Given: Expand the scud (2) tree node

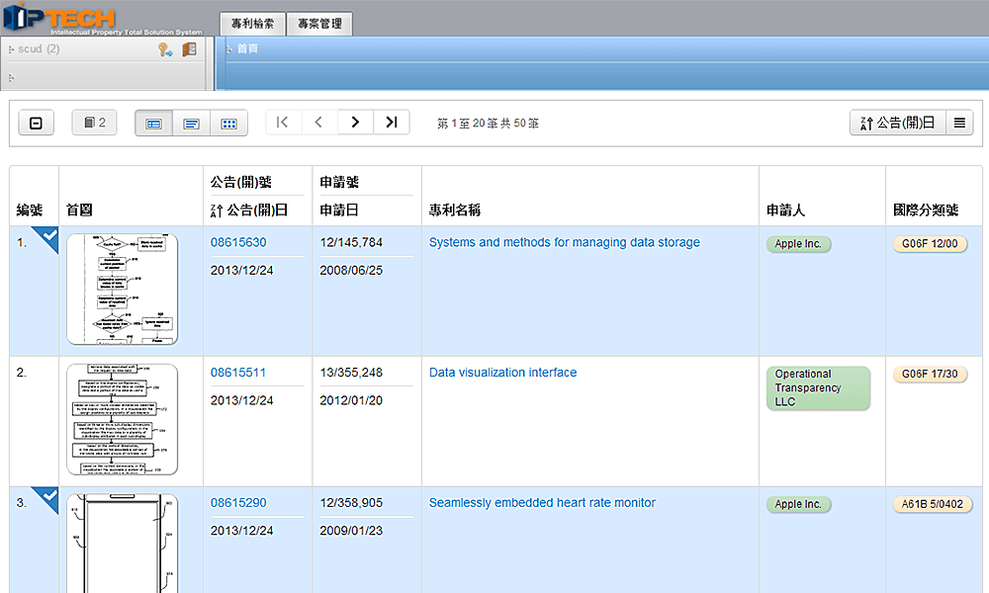Looking at the screenshot, I should (11, 49).
